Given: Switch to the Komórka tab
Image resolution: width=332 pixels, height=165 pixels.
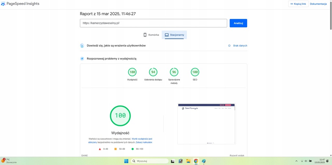Looking at the screenshot, I should 151,35.
